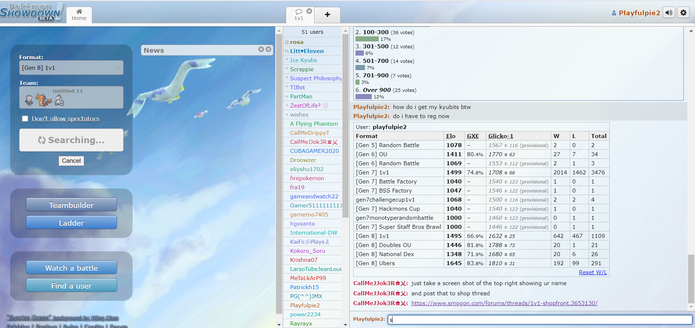This screenshot has height=328, width=695.
Task: Open the Forum footer link
Action: (x=118, y=326)
